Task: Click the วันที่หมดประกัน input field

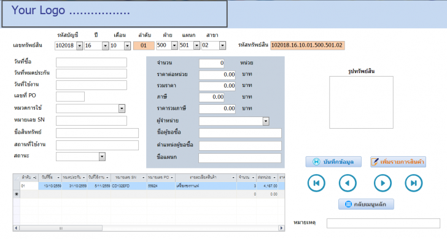Action: tap(91, 74)
